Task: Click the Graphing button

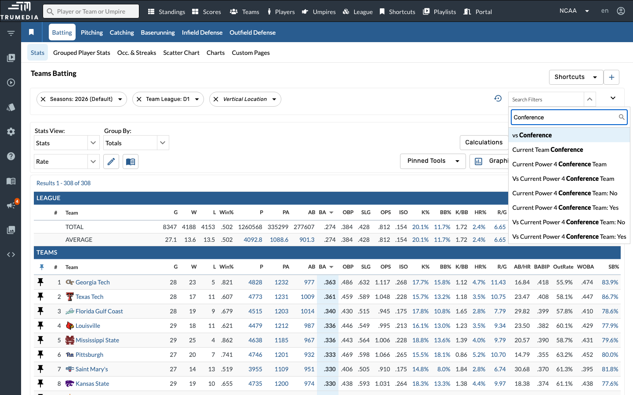Action: tap(489, 161)
